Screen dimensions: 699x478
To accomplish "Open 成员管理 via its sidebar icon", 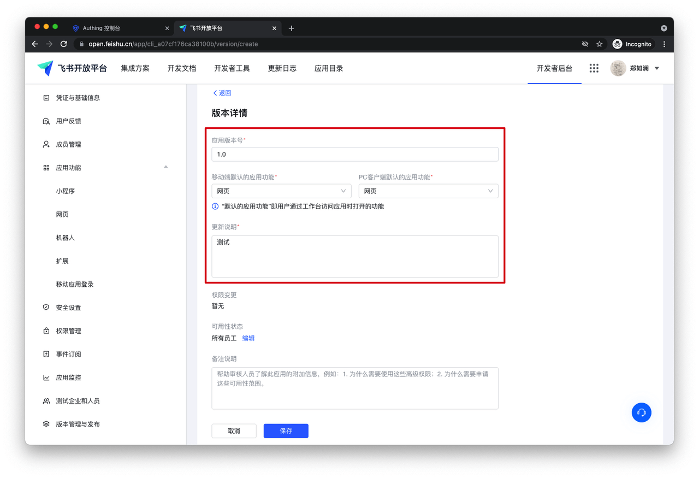I will point(46,144).
